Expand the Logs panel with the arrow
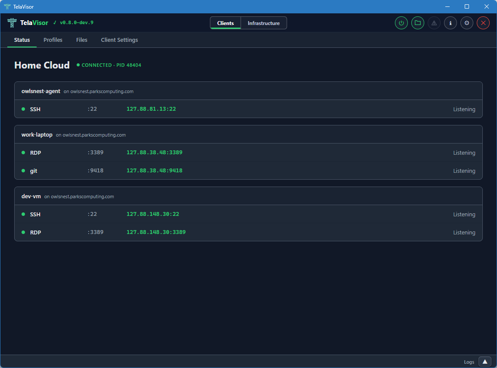 coord(485,362)
